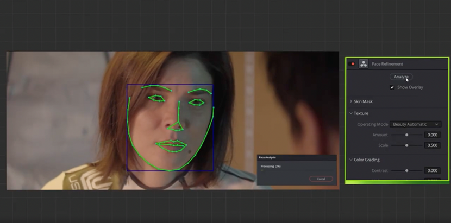Click the Amount value field
The height and width of the screenshot is (223, 451).
[433, 135]
